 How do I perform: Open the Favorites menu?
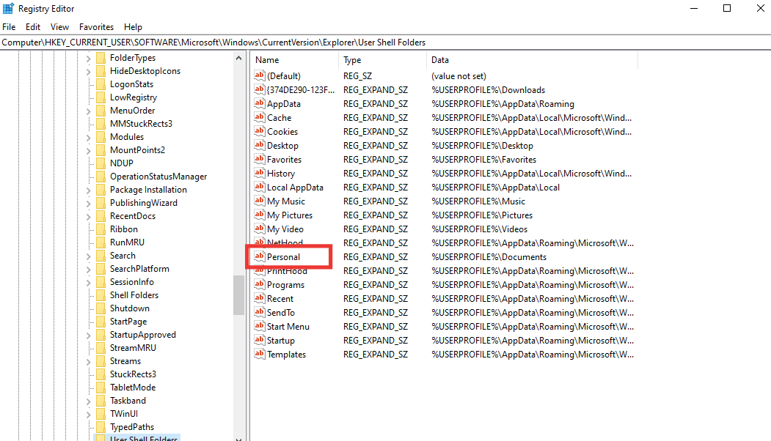(96, 27)
